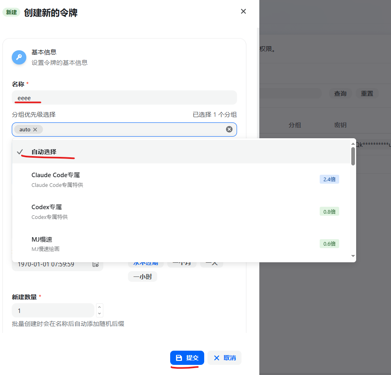The image size is (391, 375).
Task: Open the 分组优先级选择 multi-select dropdown
Action: (x=122, y=129)
